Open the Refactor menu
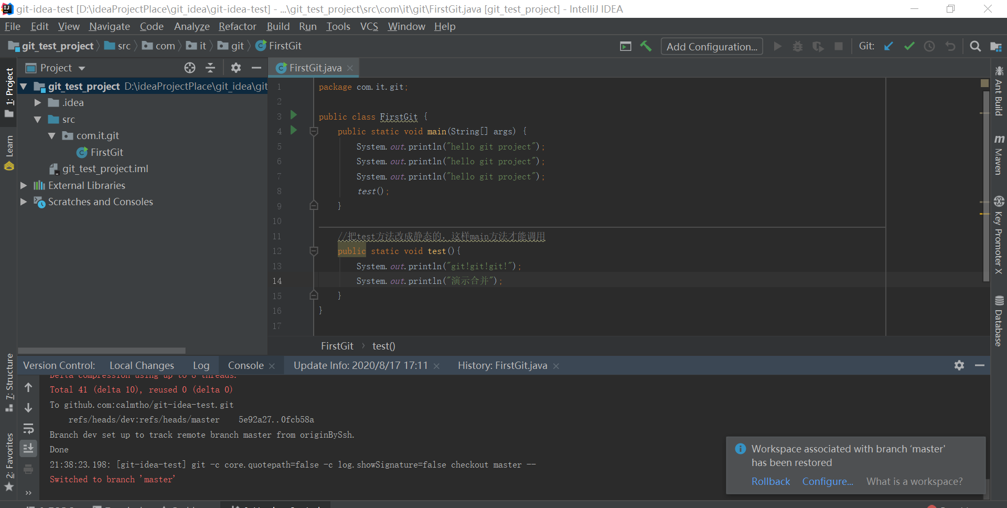Screen dimensions: 1007x508 [x=237, y=26]
